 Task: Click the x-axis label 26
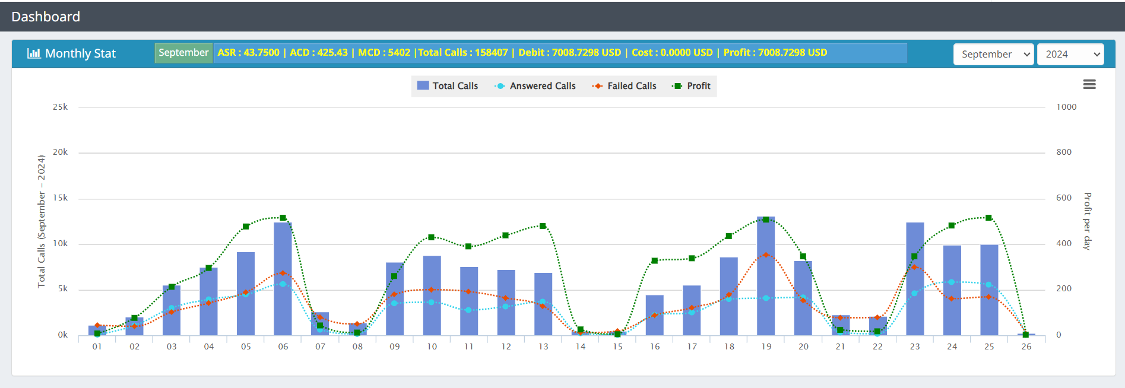click(1026, 346)
